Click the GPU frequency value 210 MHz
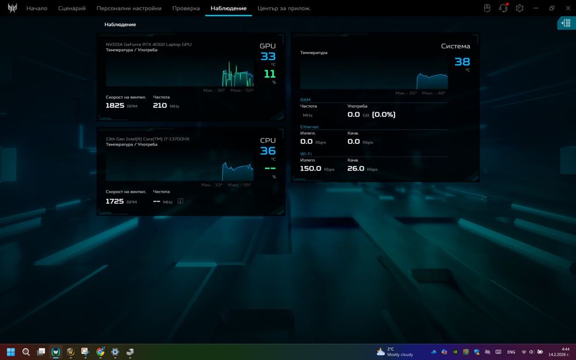Image resolution: width=576 pixels, height=360 pixels. (x=166, y=105)
